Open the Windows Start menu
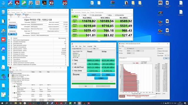188x105 pixels. [2, 103]
